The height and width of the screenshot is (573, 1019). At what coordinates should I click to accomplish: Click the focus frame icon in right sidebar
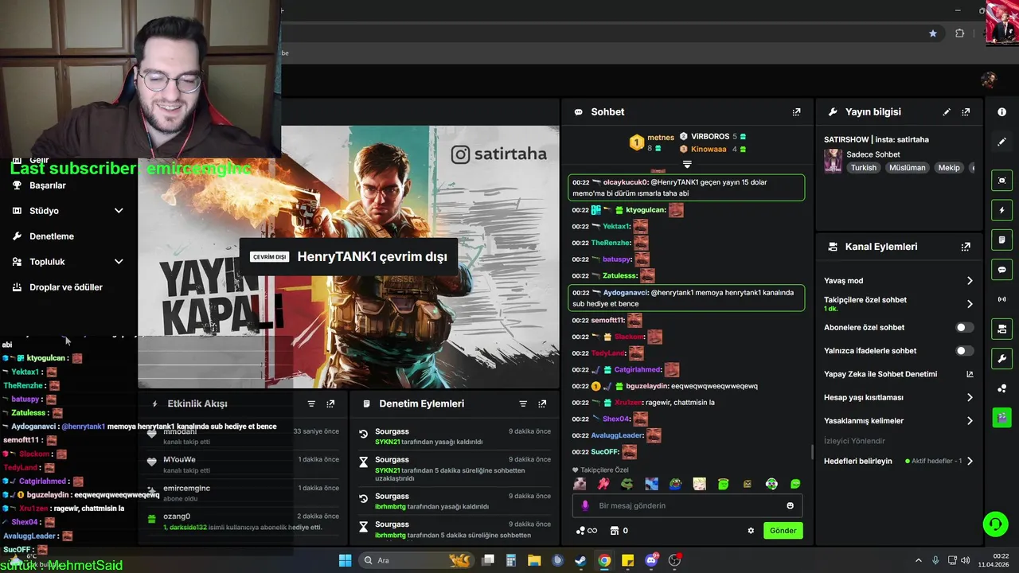[1001, 181]
